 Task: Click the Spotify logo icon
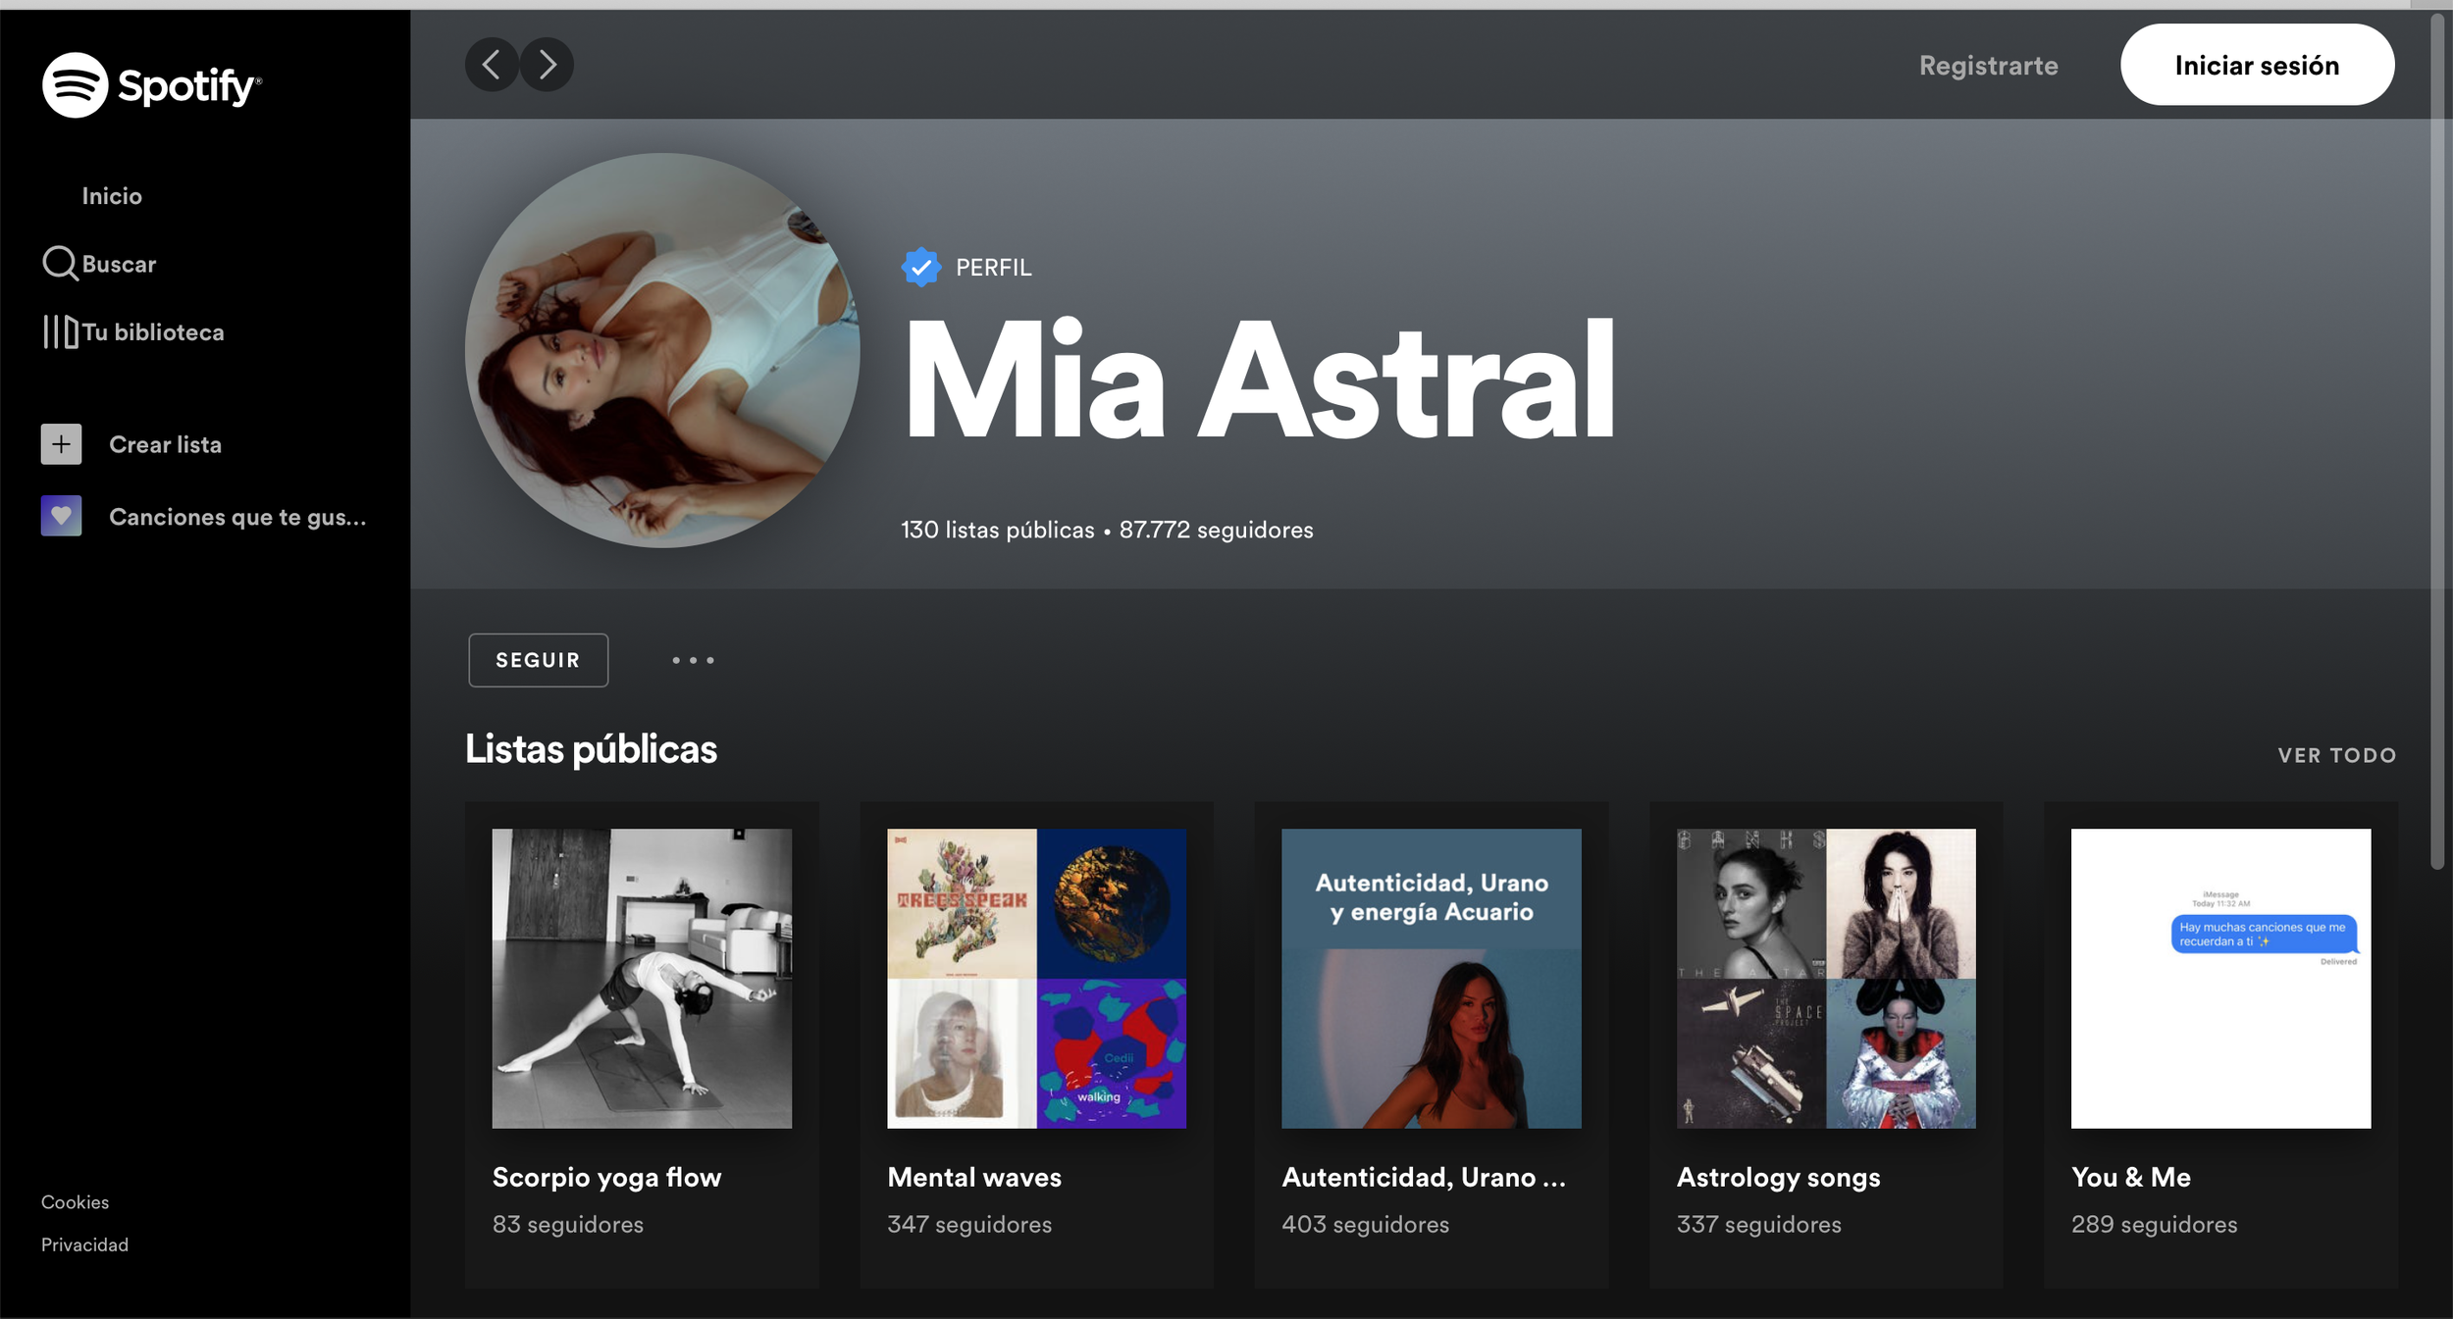[75, 85]
